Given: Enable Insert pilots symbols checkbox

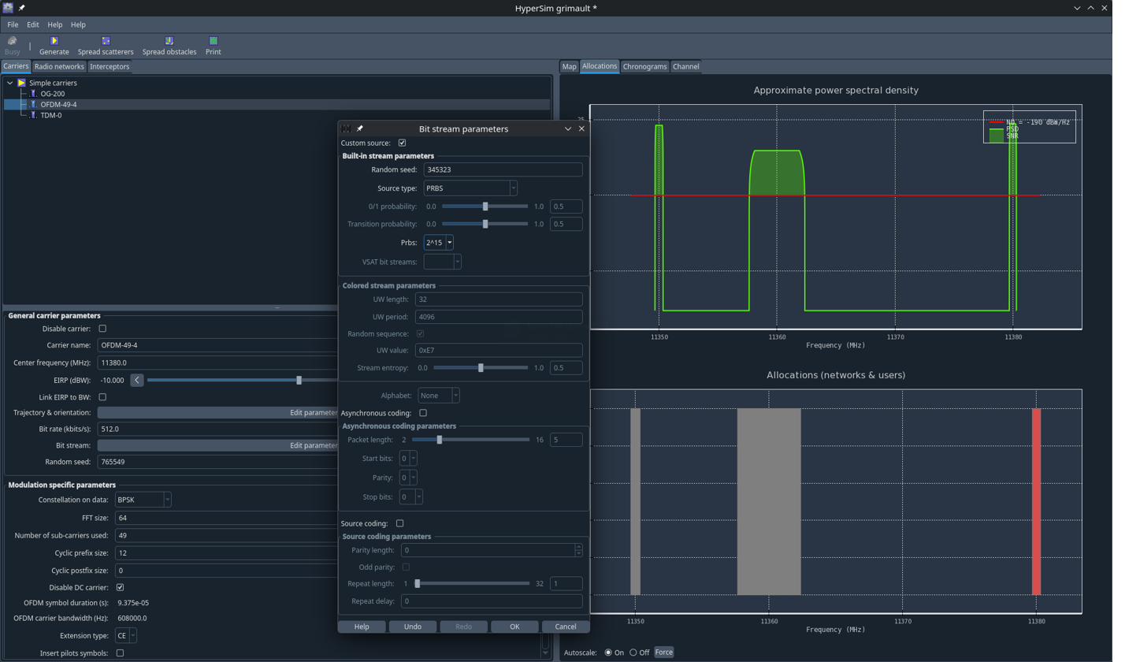Looking at the screenshot, I should (x=120, y=653).
